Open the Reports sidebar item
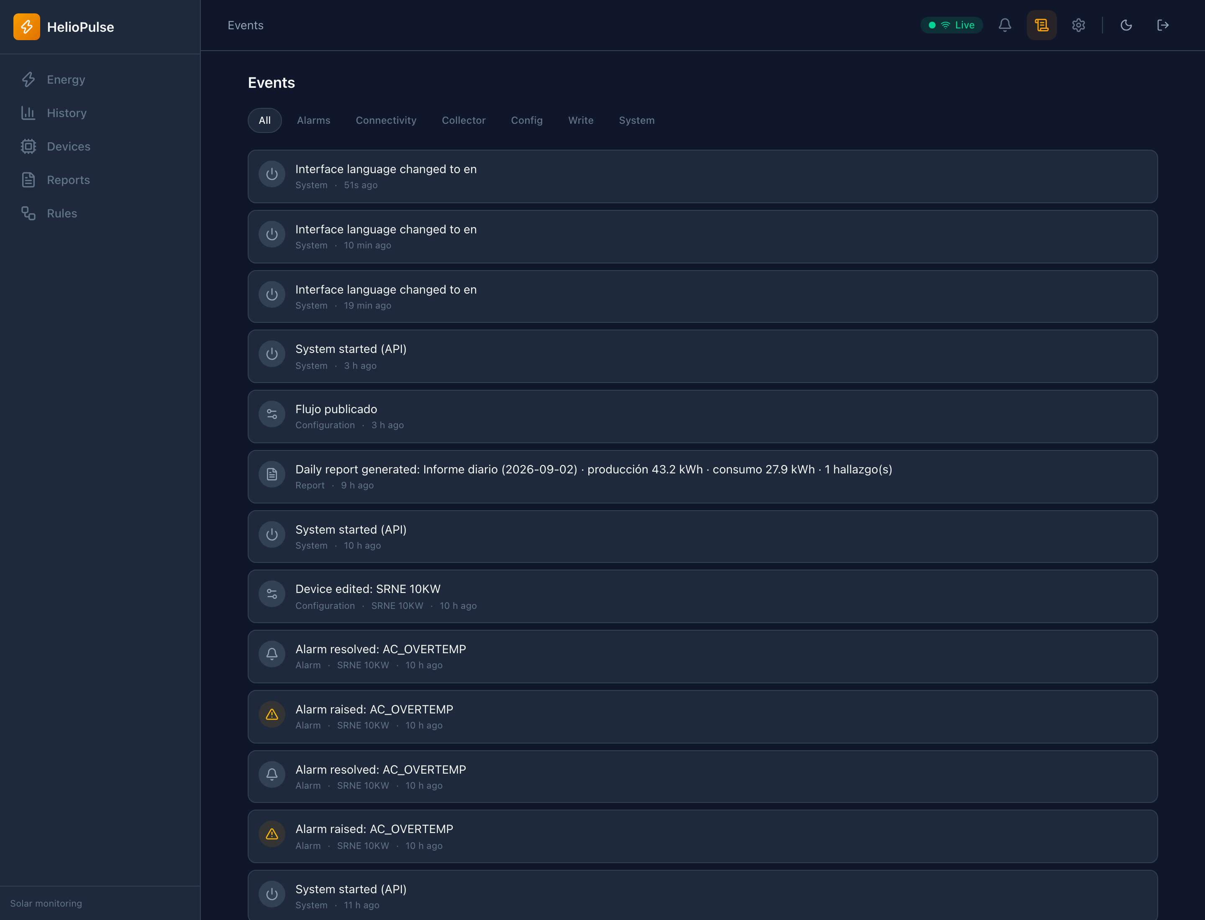Viewport: 1205px width, 920px height. [100, 180]
